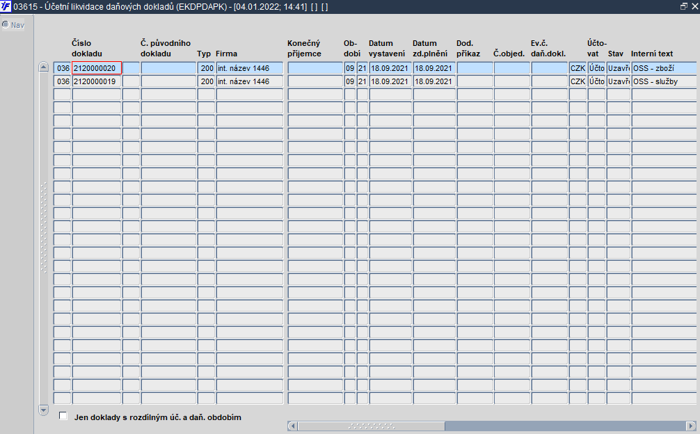This screenshot has width=700, height=434.
Task: Click horizontal scrollbar right arrow
Action: coord(691,426)
